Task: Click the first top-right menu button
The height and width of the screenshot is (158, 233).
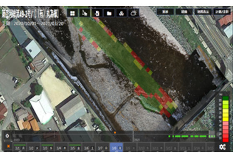Action: tap(165, 12)
